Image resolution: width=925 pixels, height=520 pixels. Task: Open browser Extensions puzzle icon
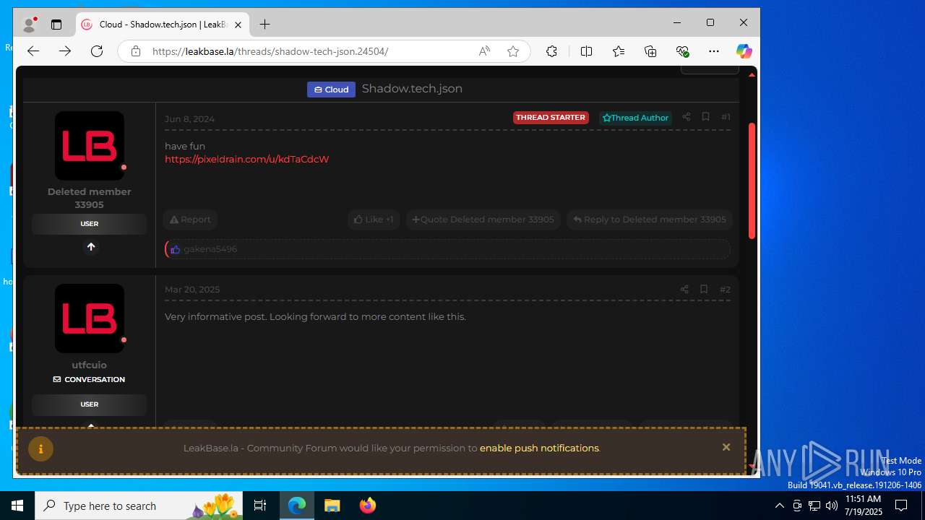pos(551,51)
